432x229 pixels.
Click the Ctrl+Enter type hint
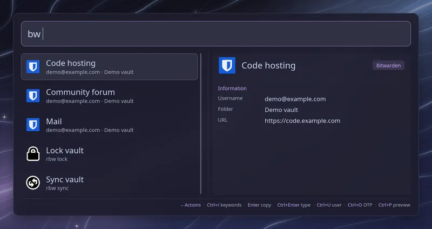click(294, 205)
